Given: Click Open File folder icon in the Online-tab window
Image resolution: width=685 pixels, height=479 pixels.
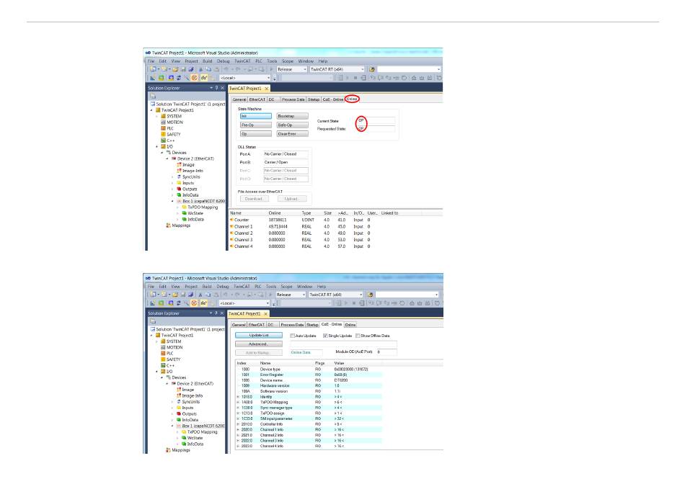Looking at the screenshot, I should click(x=175, y=69).
